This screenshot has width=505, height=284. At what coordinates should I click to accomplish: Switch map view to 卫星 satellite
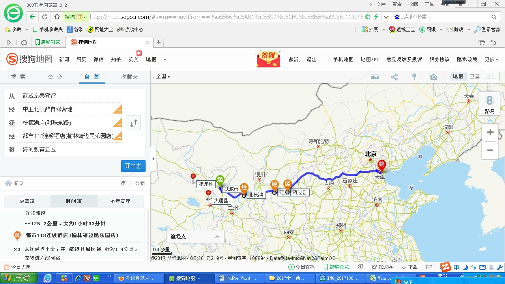[x=475, y=77]
